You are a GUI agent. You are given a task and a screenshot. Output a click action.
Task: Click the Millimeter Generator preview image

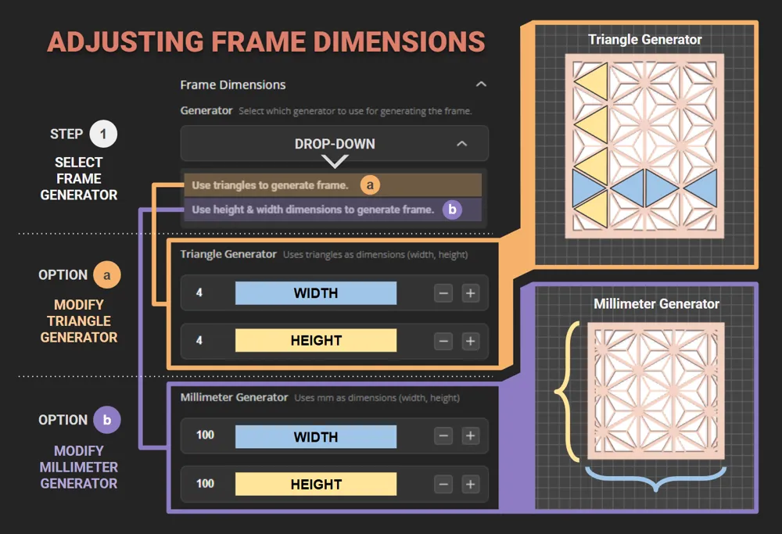[656, 391]
